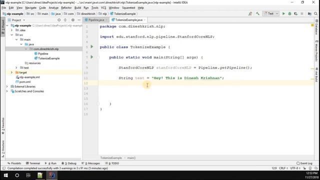Click the main() breadcrumb below editor
Image resolution: width=320 pixels, height=180 pixels.
pos(131,158)
